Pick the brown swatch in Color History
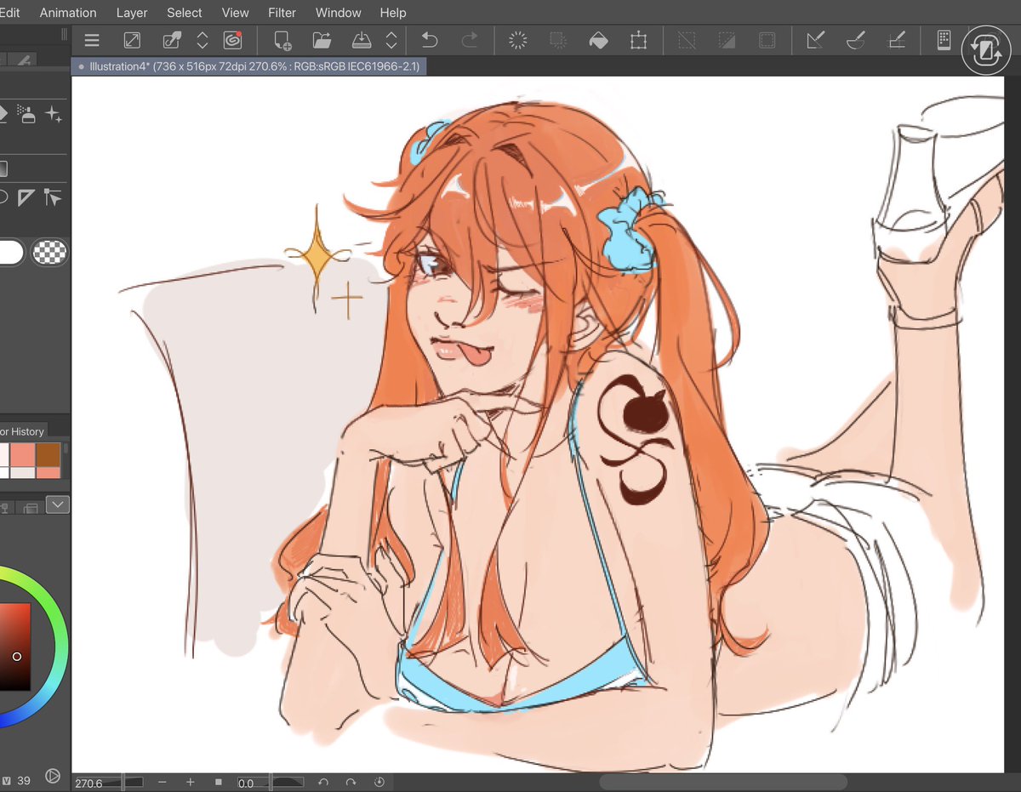Image resolution: width=1021 pixels, height=792 pixels. point(48,454)
